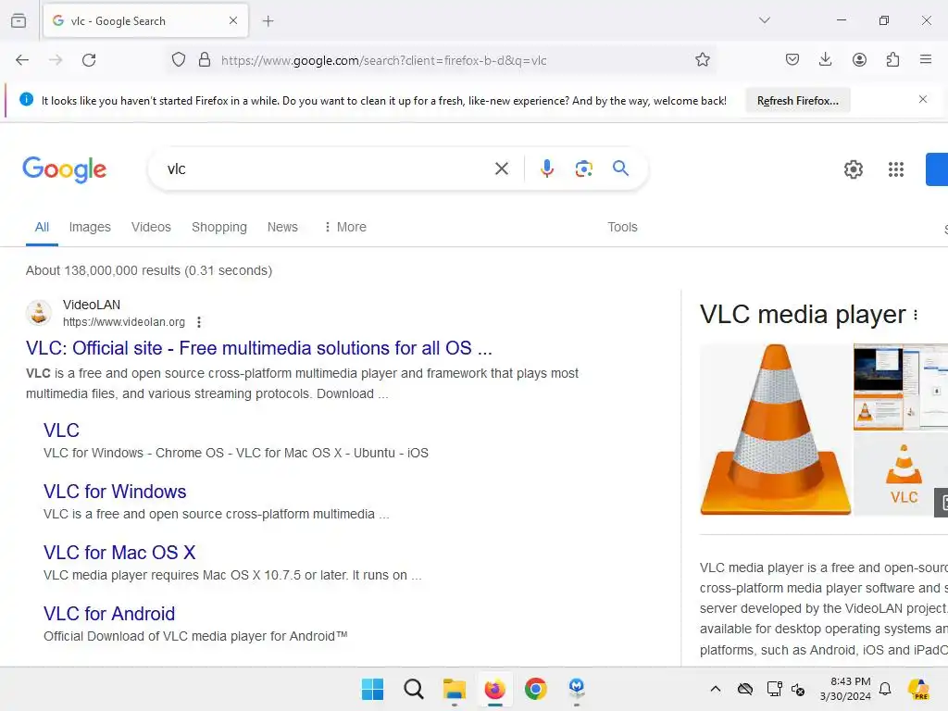This screenshot has height=711, width=948.
Task: Select the All results tab
Action: pos(42,227)
